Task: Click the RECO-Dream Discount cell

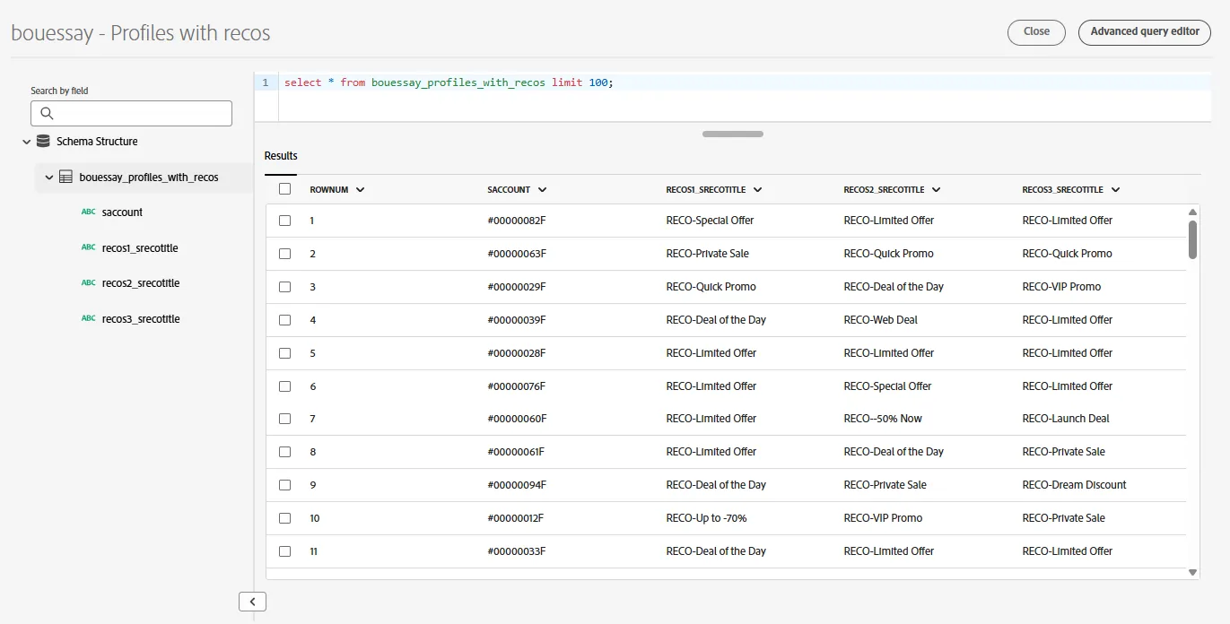Action: pyautogui.click(x=1074, y=485)
